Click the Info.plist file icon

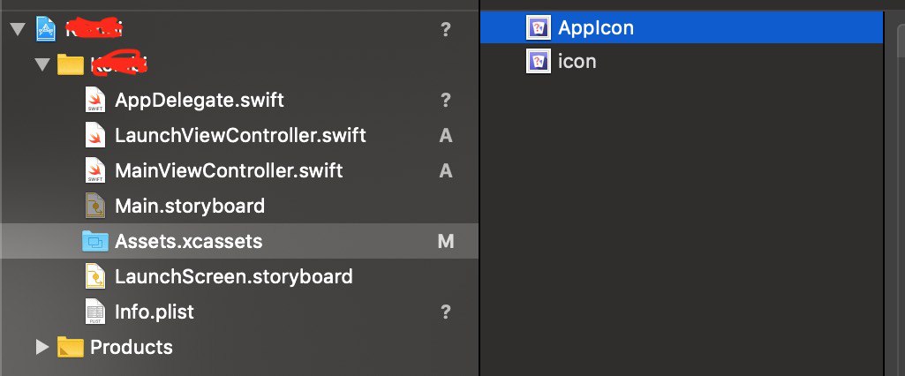tap(95, 312)
